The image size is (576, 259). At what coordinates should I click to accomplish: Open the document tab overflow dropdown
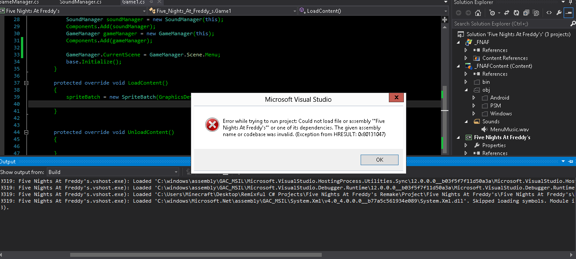click(445, 3)
